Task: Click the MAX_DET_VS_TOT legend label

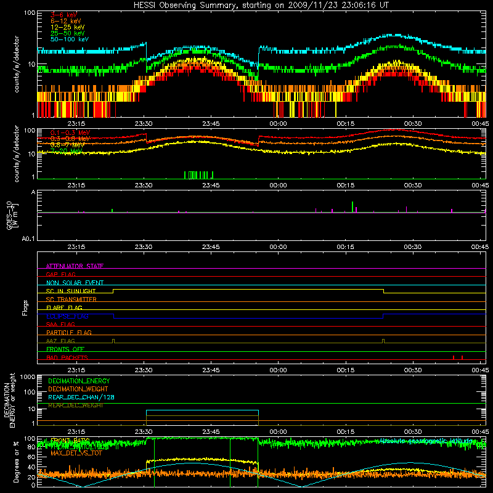Action: [x=76, y=453]
